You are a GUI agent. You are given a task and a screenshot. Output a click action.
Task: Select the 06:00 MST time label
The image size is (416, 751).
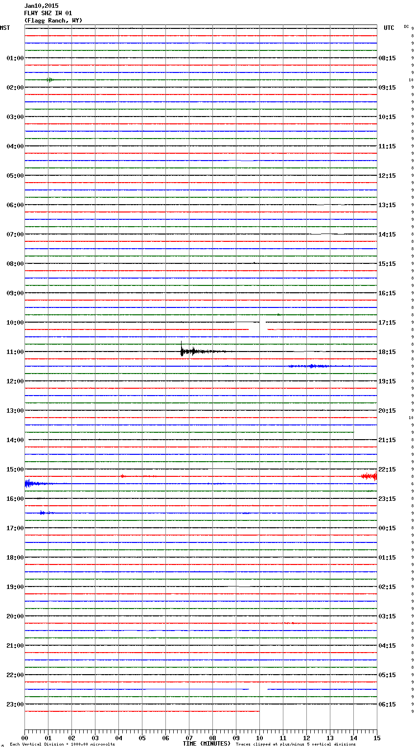[x=15, y=205]
